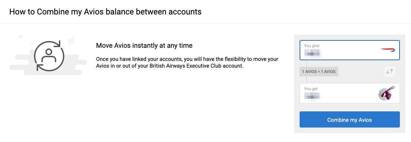Screen dimensions: 411x142
Task: Click the British Airways ribbon logo
Action: 387,50
